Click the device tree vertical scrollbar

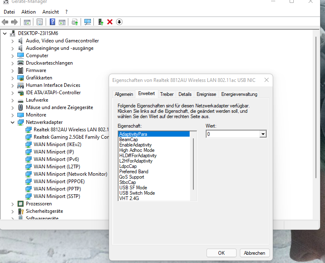tap(316, 107)
